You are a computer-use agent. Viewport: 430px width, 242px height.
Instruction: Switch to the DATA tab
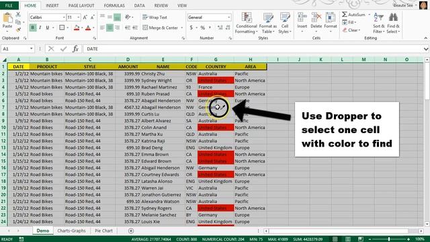point(139,5)
